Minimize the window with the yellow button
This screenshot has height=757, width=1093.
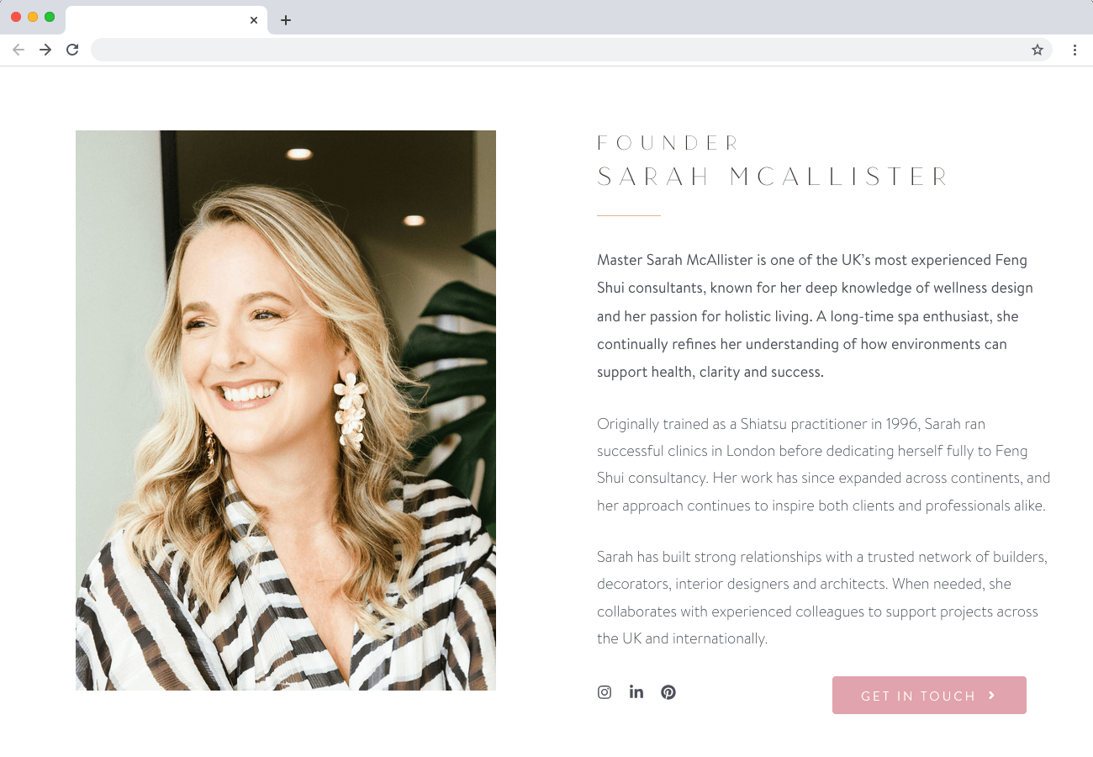(x=33, y=17)
